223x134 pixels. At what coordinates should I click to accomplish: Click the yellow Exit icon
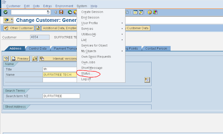(75, 12)
